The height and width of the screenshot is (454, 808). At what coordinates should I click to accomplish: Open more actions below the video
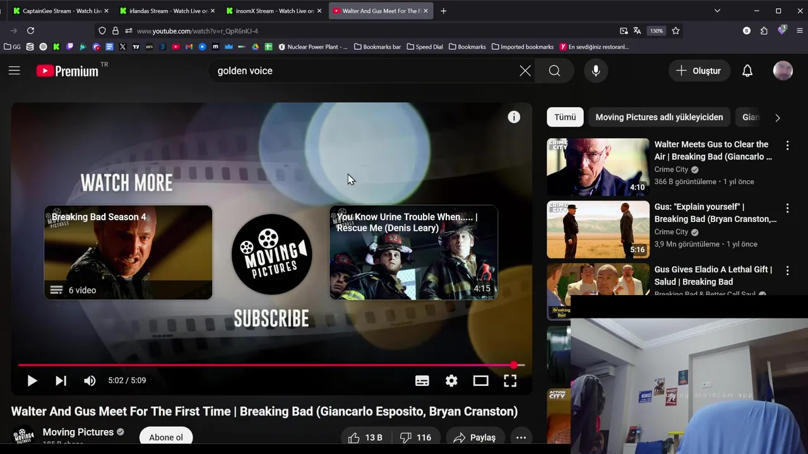[x=521, y=437]
